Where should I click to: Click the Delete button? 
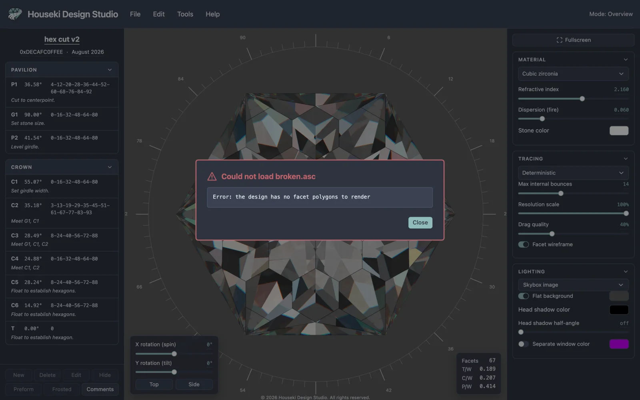click(48, 375)
